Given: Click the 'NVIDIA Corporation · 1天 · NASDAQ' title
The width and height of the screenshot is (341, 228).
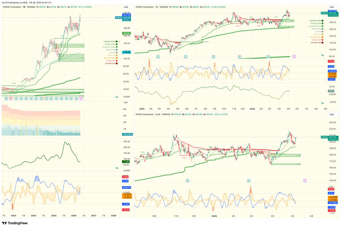Looking at the screenshot, I should tap(152, 7).
